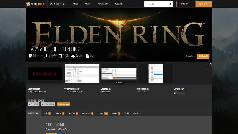Switch to the DESCRIPTION tab
Image resolution: width=238 pixels, height=134 pixels.
coord(33,113)
